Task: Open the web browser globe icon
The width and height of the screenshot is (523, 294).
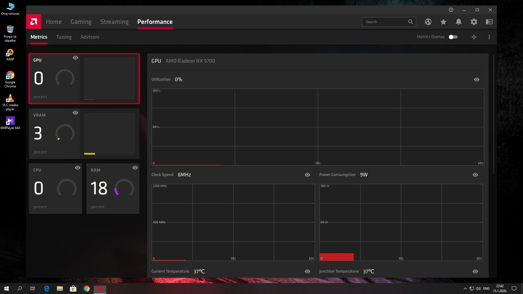Action: pos(428,22)
